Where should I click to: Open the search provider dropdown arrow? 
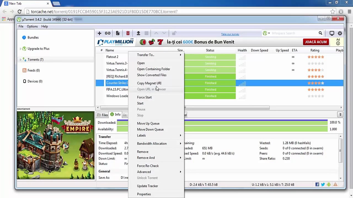coord(269,33)
